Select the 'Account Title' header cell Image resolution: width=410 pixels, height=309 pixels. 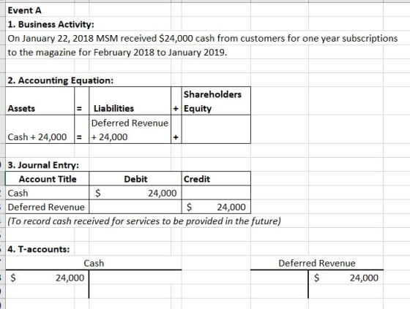pos(48,179)
